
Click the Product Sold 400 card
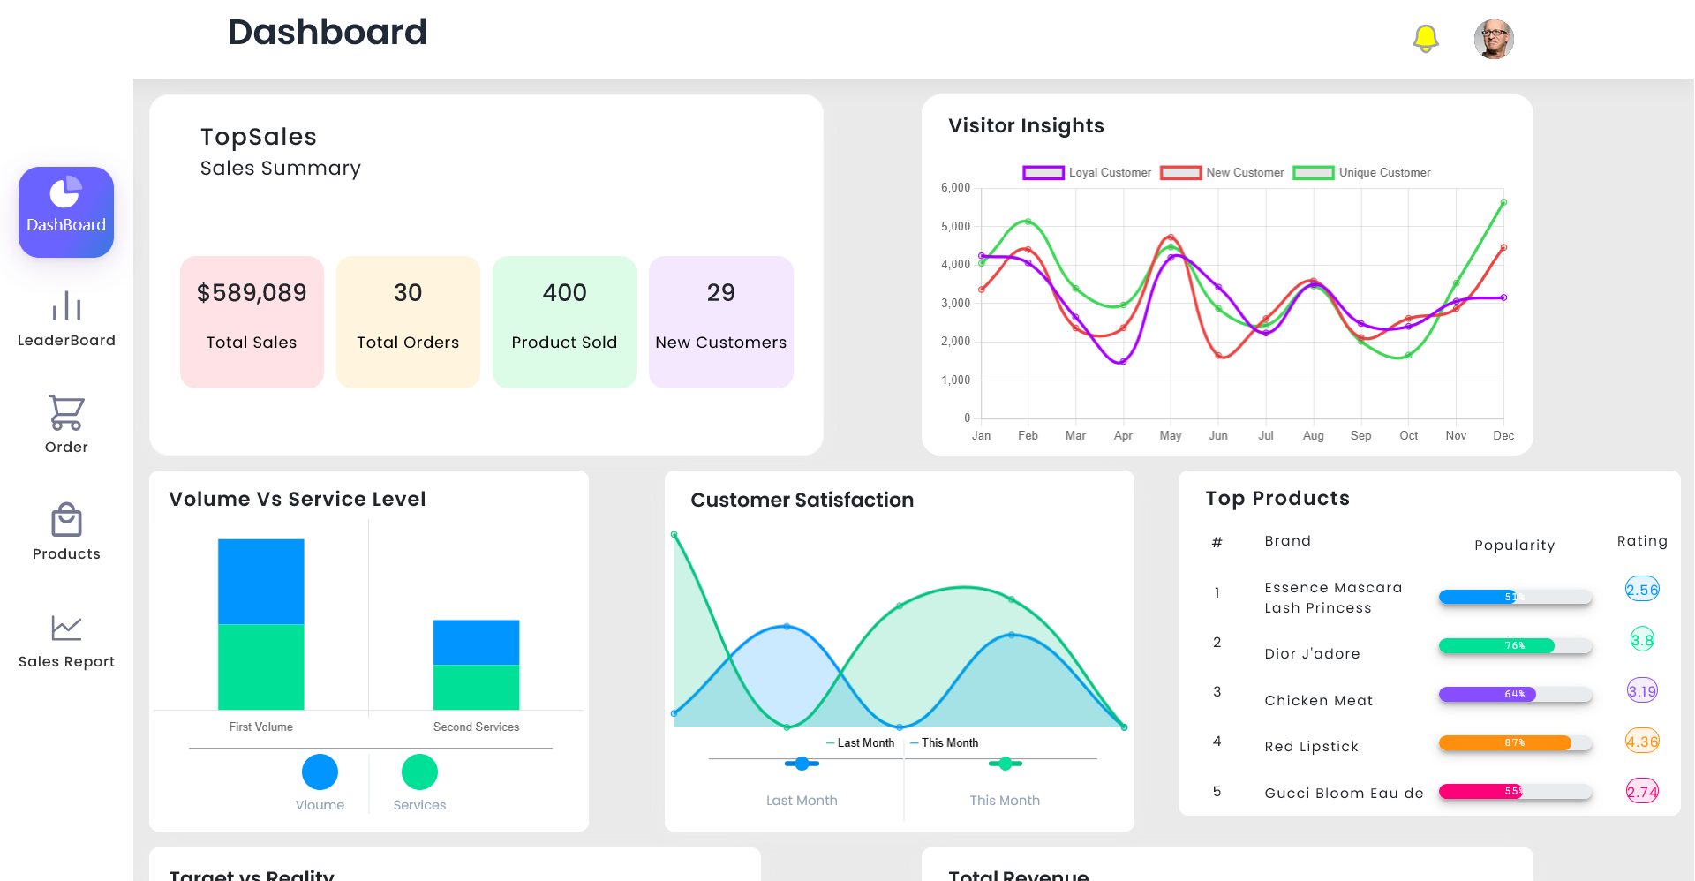[x=564, y=322]
